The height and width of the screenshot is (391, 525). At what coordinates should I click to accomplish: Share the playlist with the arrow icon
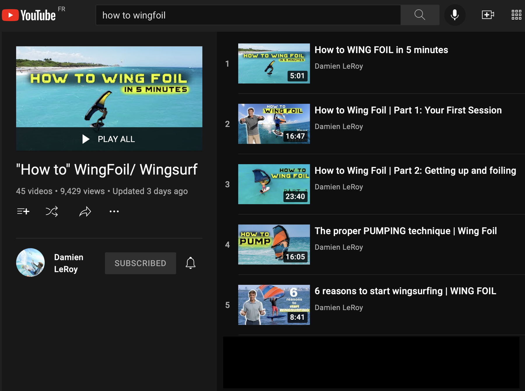85,211
